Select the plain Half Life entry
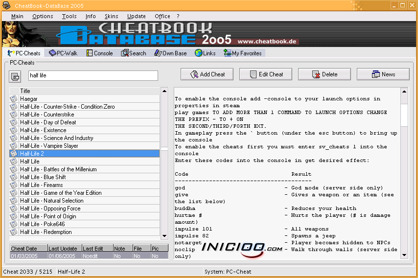This screenshot has height=278, width=418. click(x=89, y=162)
